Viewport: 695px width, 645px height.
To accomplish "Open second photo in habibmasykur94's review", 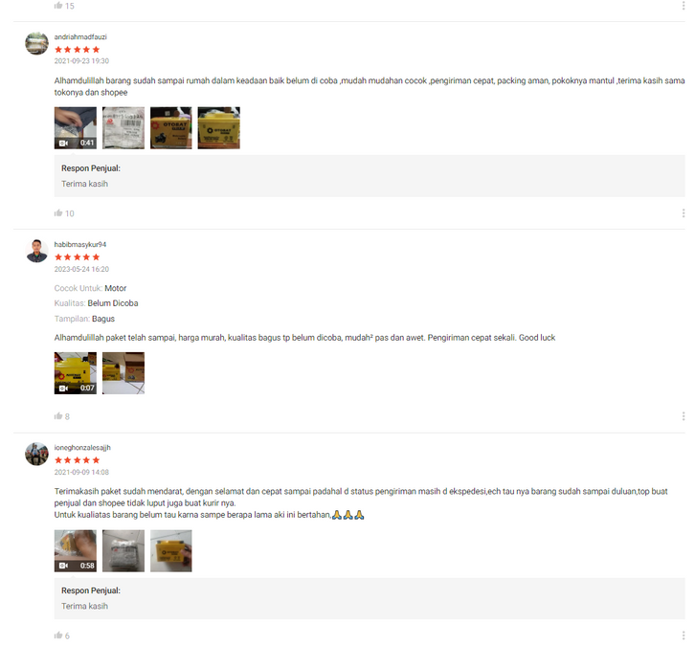I will (x=123, y=373).
